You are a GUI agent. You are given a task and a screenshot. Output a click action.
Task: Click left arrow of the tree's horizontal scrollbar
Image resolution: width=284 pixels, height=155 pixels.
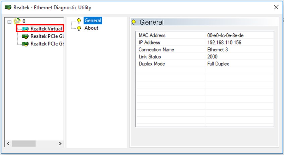[8, 143]
